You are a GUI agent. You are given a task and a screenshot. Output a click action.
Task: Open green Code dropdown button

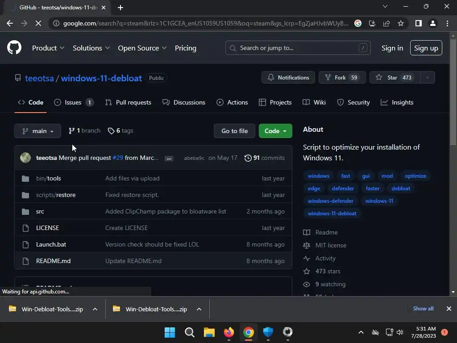pos(275,131)
